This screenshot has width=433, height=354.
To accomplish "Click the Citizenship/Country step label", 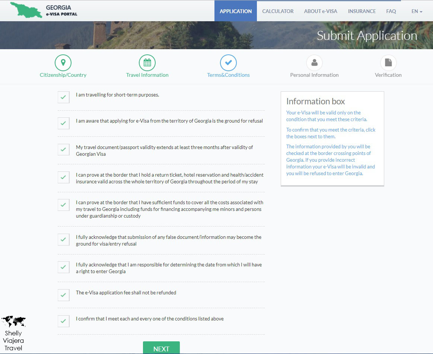I will [x=63, y=75].
